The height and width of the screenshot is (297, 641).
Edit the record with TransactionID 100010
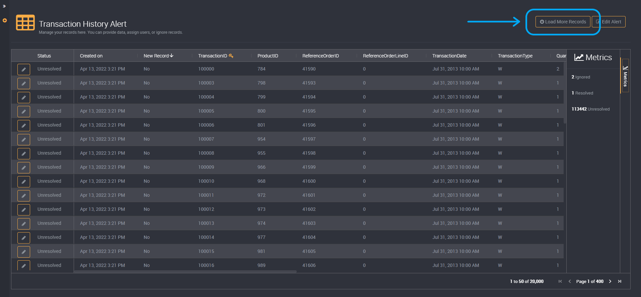pos(24,182)
